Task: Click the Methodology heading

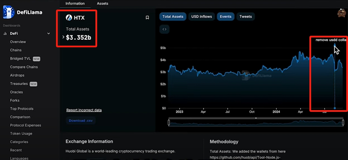Action: click(x=224, y=142)
